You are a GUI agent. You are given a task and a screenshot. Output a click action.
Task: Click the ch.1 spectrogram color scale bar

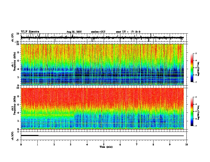tap(192, 68)
